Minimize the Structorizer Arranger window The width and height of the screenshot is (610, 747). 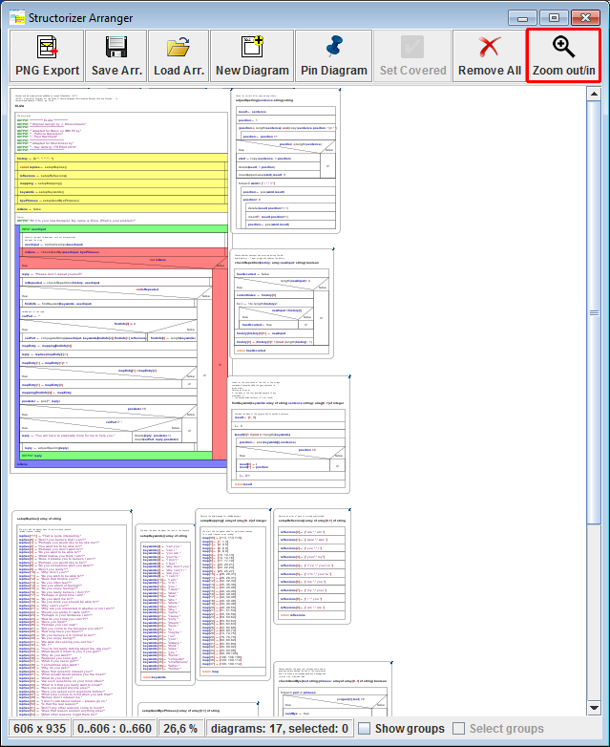point(522,18)
